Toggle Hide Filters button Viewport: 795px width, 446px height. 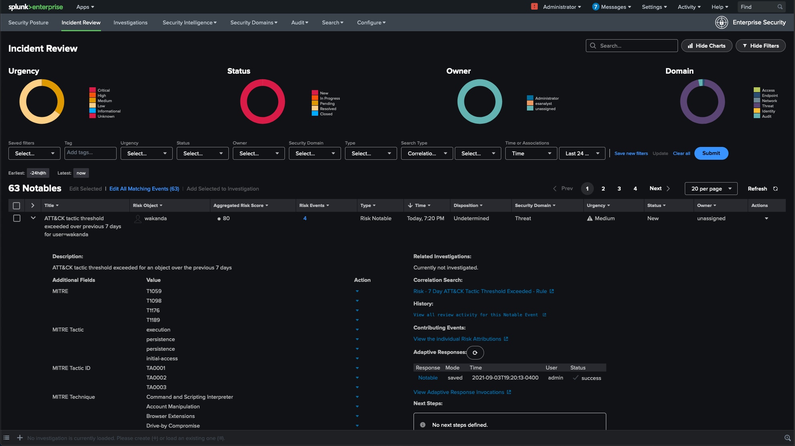click(760, 46)
